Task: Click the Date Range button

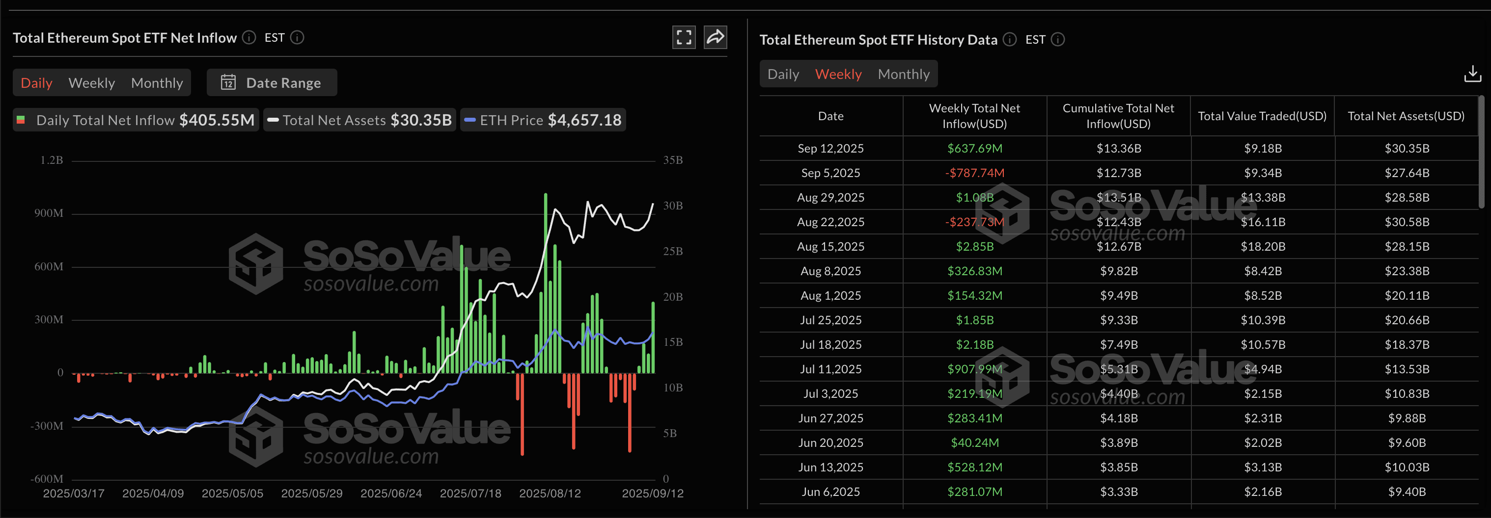Action: pyautogui.click(x=271, y=82)
